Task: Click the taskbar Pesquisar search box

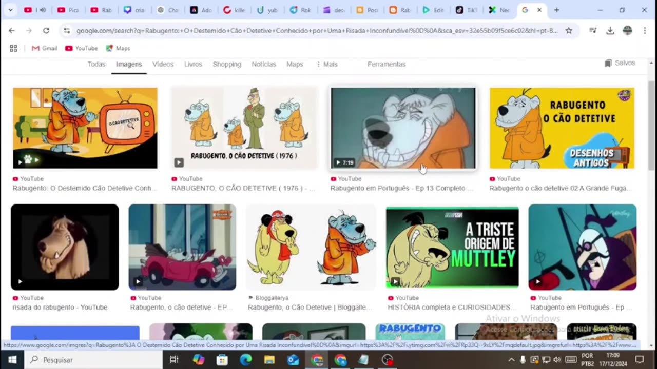Action: (x=94, y=360)
